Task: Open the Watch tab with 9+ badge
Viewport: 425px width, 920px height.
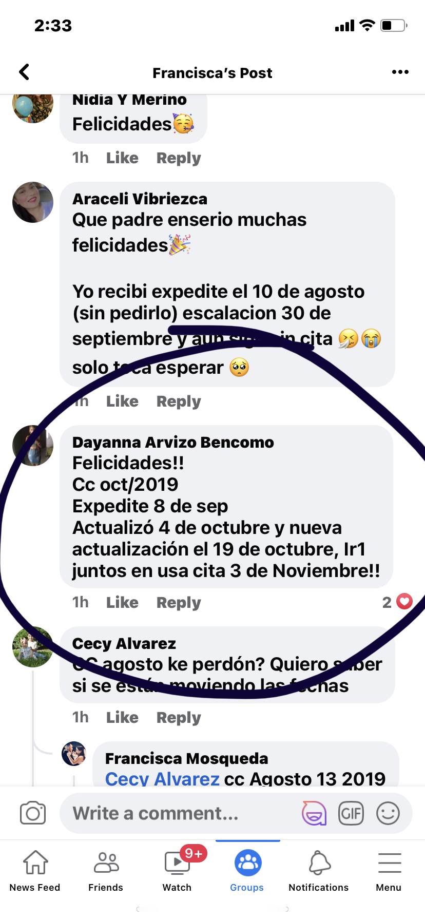Action: click(177, 871)
